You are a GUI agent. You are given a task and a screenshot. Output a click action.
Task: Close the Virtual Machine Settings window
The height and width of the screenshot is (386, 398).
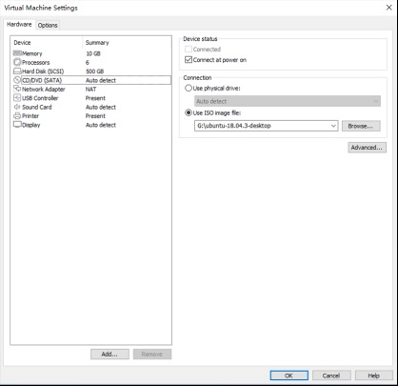(x=388, y=8)
